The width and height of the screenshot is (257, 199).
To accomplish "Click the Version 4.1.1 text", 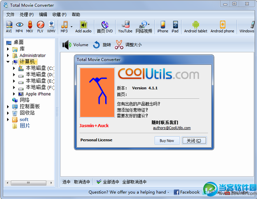I will tap(145, 88).
